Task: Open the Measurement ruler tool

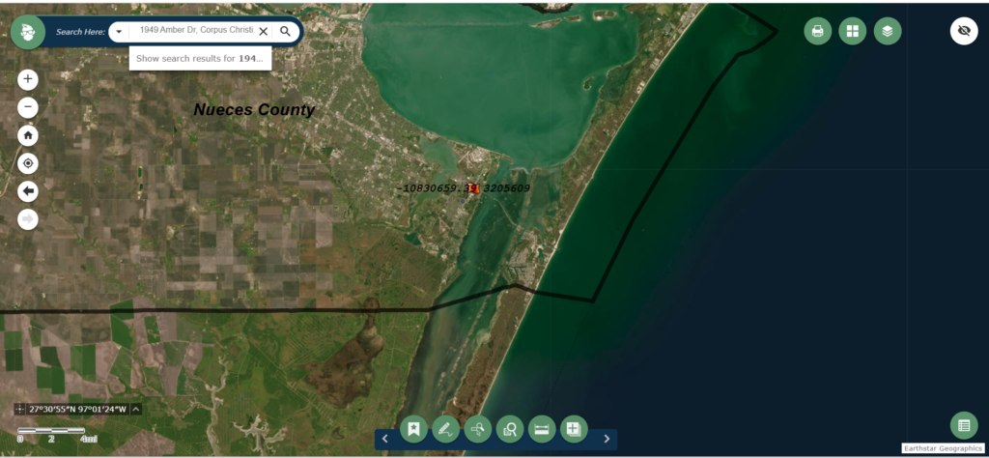Action: pyautogui.click(x=542, y=430)
